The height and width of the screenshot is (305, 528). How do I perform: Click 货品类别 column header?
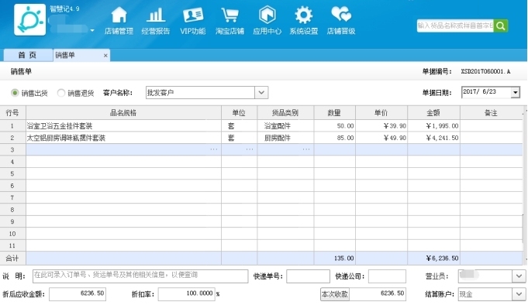pos(285,113)
